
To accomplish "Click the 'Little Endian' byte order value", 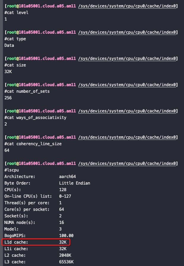I will [75, 183].
